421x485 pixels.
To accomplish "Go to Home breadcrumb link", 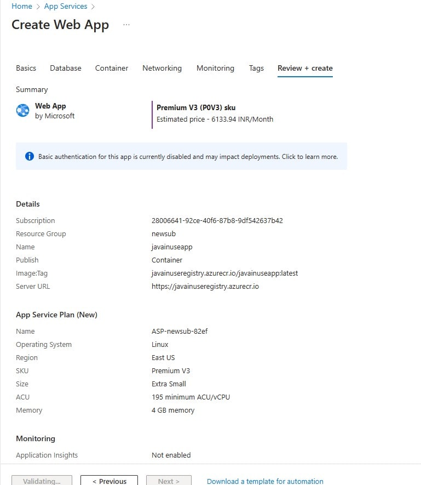I will pyautogui.click(x=22, y=6).
